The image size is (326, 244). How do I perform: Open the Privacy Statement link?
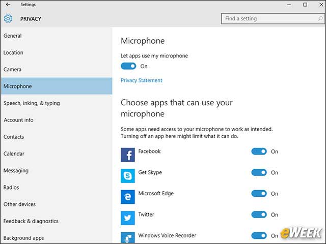click(142, 80)
